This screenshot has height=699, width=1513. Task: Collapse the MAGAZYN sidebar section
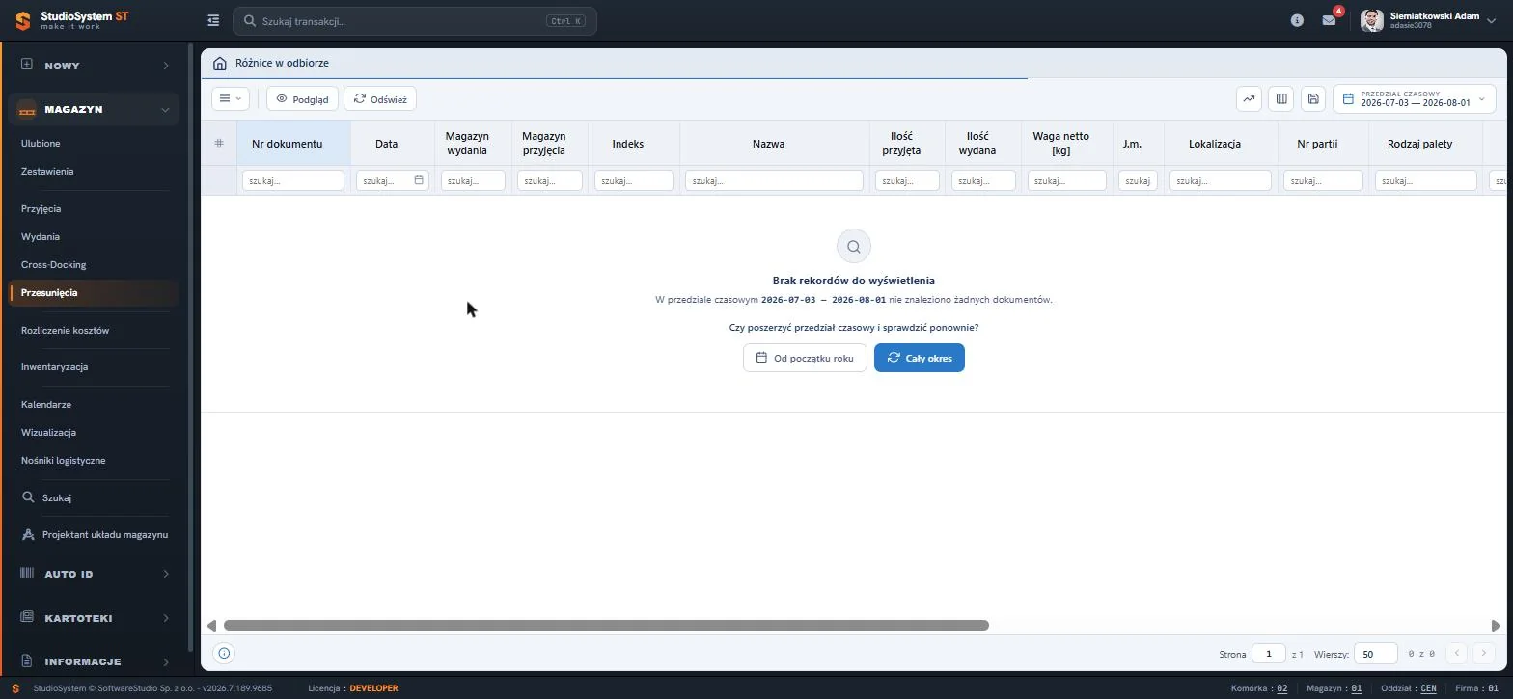pos(95,110)
